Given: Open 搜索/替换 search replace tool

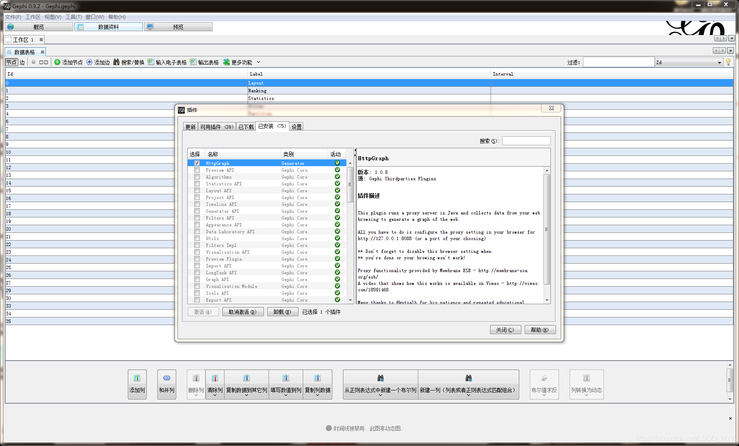Looking at the screenshot, I should (129, 62).
